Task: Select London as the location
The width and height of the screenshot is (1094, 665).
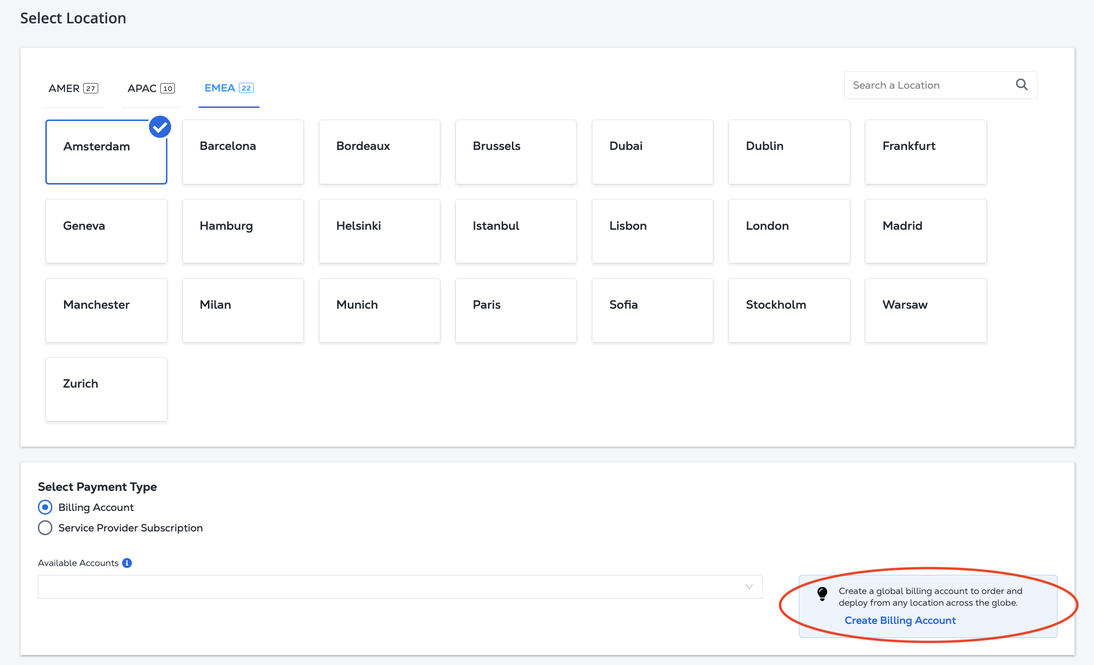Action: 789,231
